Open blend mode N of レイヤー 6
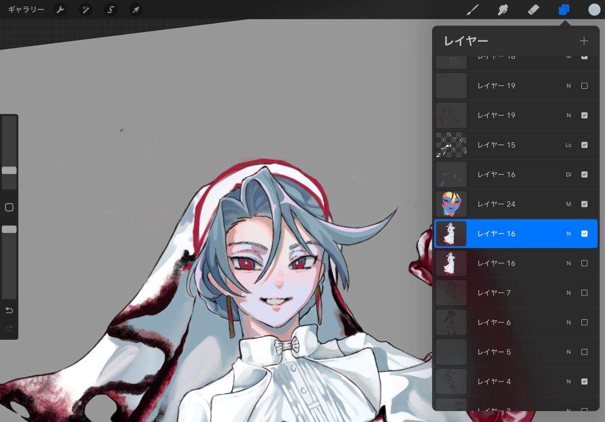This screenshot has width=605, height=422. click(568, 322)
